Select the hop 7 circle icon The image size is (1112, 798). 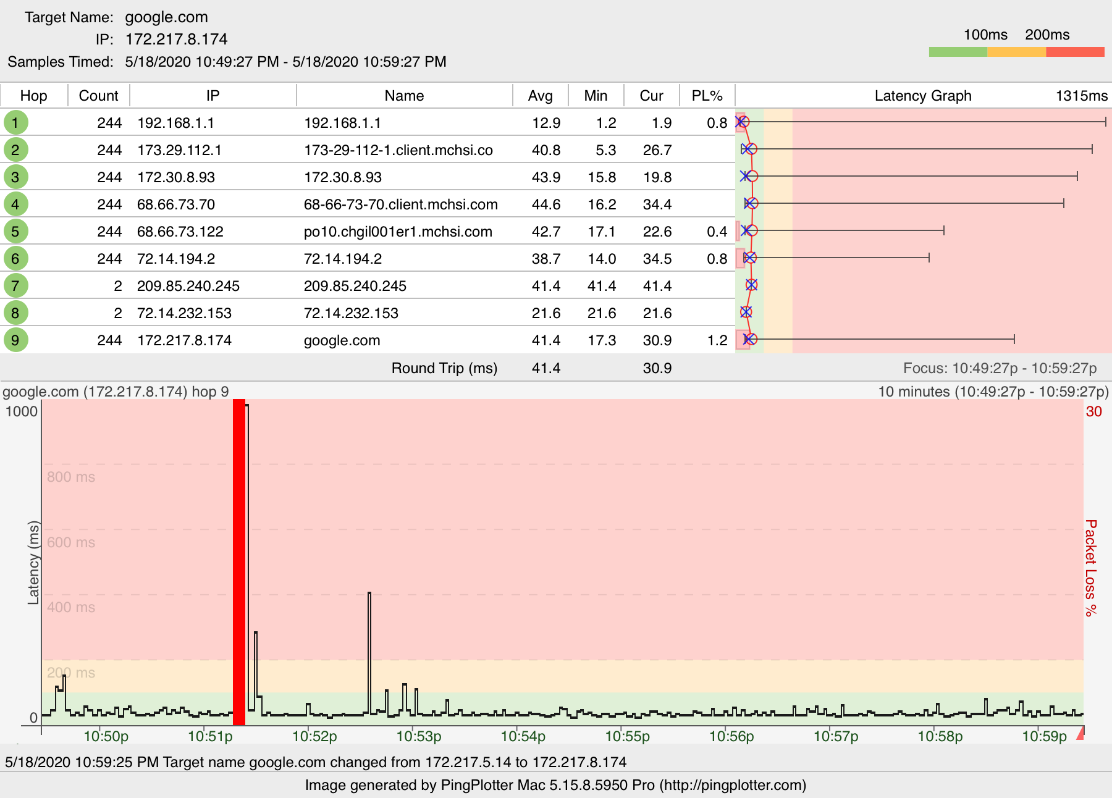point(15,286)
